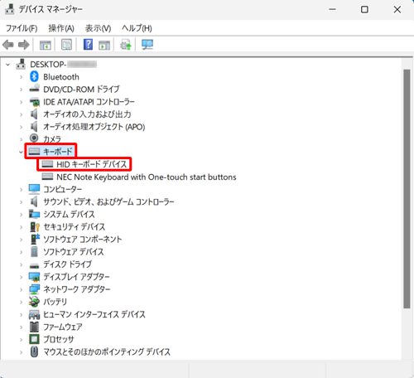Click the vertical scrollbar thumb
Image resolution: width=414 pixels, height=378 pixels.
(x=407, y=189)
